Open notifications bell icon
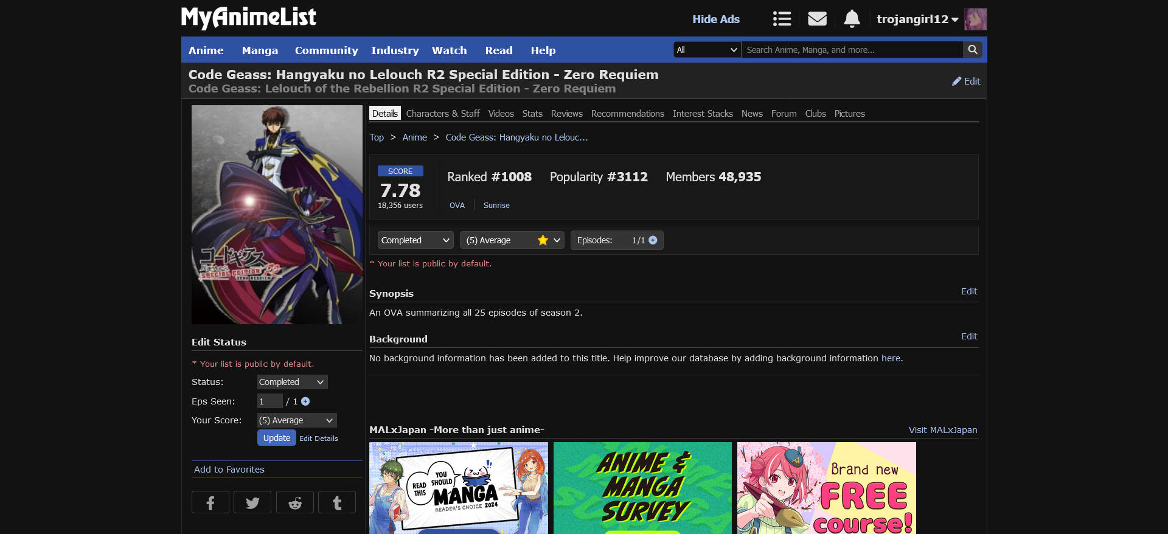 click(x=852, y=19)
